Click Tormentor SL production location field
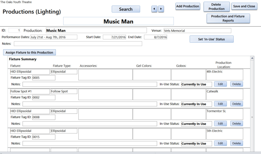261x154 pixels. 225,114
